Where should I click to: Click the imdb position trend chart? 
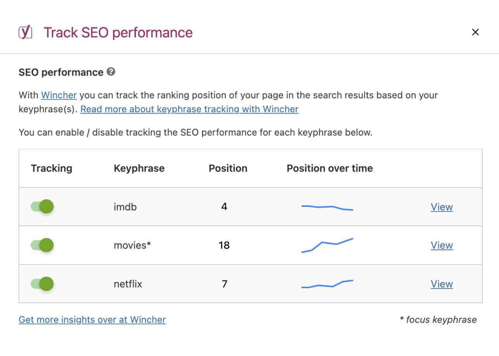pyautogui.click(x=327, y=208)
